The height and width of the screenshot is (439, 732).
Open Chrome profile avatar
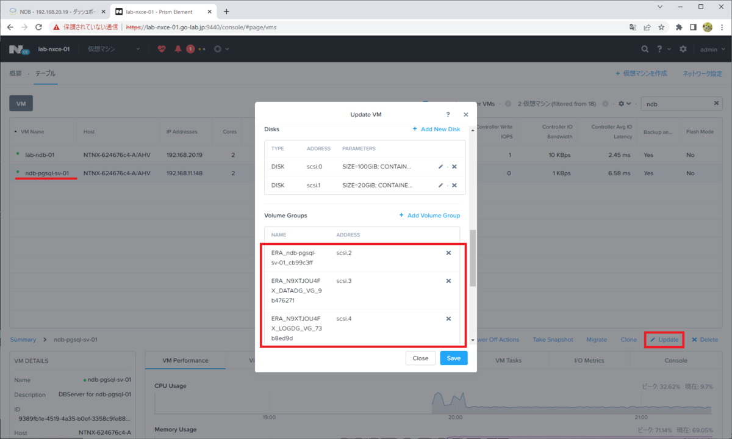708,27
